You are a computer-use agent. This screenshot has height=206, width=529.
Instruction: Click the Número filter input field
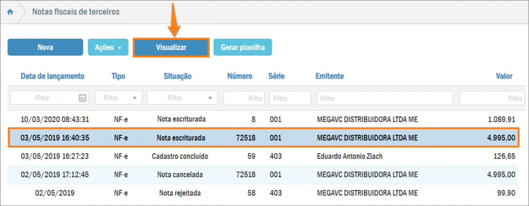click(x=244, y=98)
